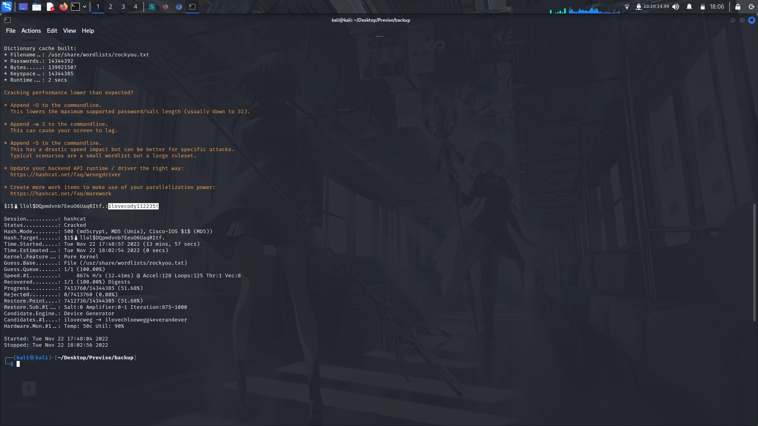The height and width of the screenshot is (426, 758).
Task: Launch the file manager from the taskbar
Action: [37, 7]
